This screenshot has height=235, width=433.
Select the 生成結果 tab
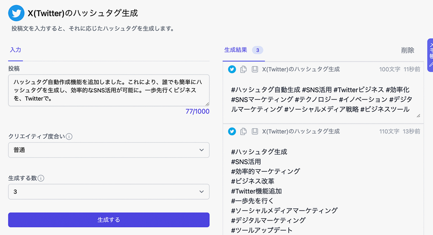236,50
